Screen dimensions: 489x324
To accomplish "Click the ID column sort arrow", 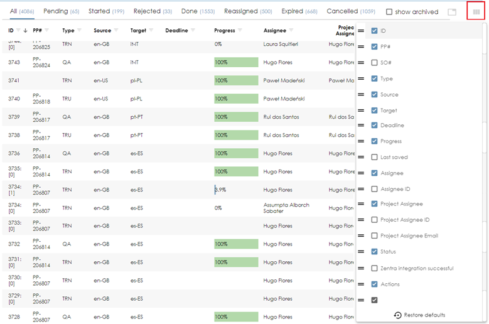I will [25, 31].
